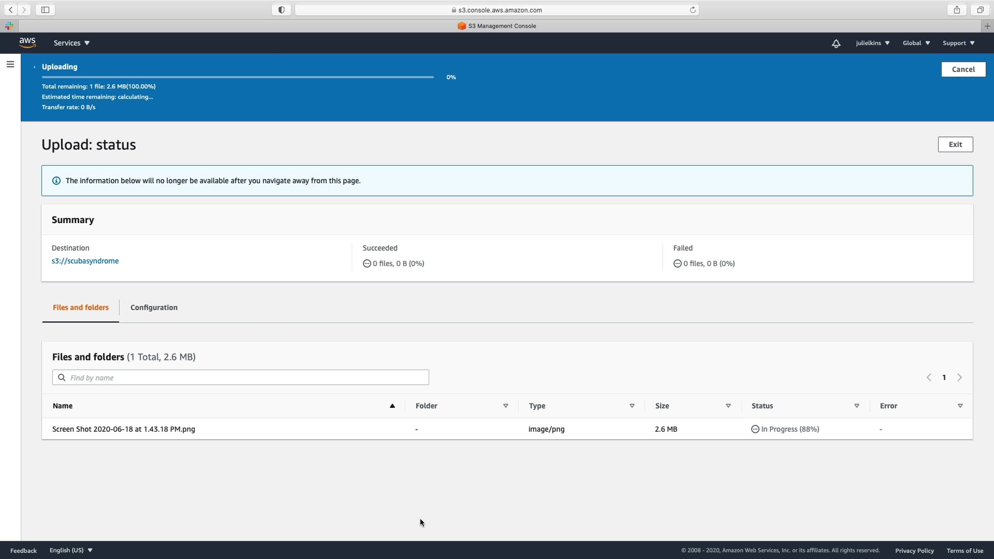
Task: Switch to the Configuration tab
Action: (154, 307)
